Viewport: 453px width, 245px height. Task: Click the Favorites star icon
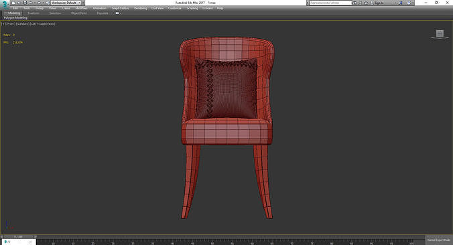(x=366, y=3)
